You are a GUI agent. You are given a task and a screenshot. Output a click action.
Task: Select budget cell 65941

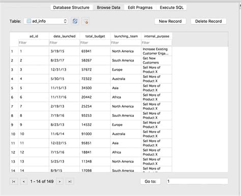tap(95, 51)
